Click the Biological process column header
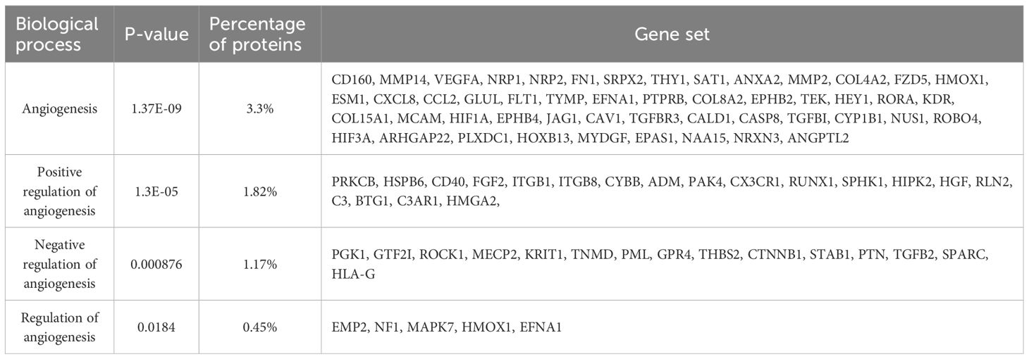1029x359 pixels. [58, 34]
